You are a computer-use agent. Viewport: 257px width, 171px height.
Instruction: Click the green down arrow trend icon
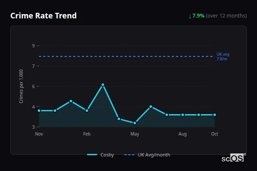[190, 16]
